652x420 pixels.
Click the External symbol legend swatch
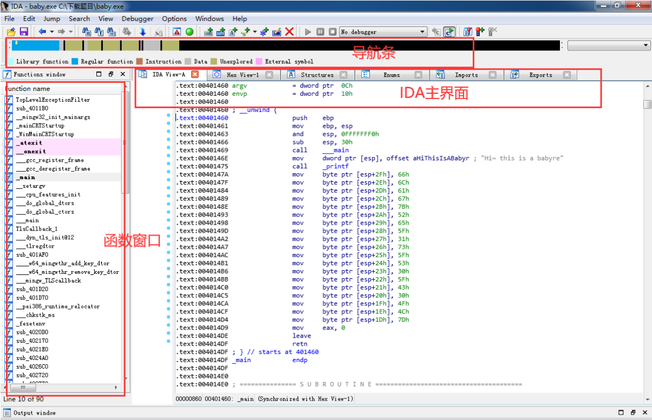pos(259,62)
